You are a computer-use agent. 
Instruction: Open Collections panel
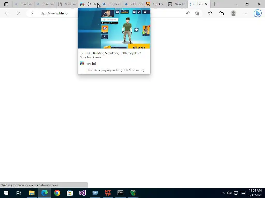tap(222, 13)
